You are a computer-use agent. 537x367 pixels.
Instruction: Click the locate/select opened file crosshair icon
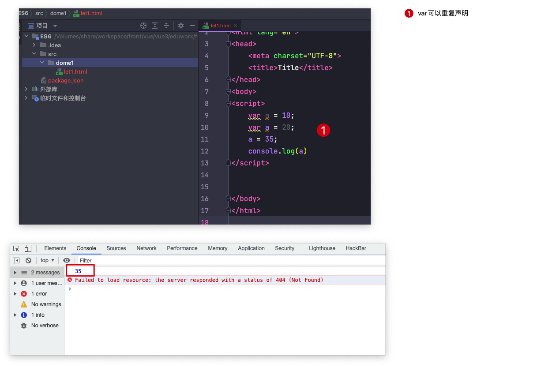coord(143,26)
